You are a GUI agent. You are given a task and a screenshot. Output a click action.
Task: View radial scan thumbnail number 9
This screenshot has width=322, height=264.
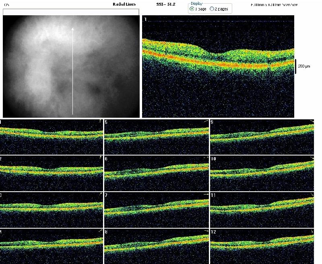click(262, 137)
